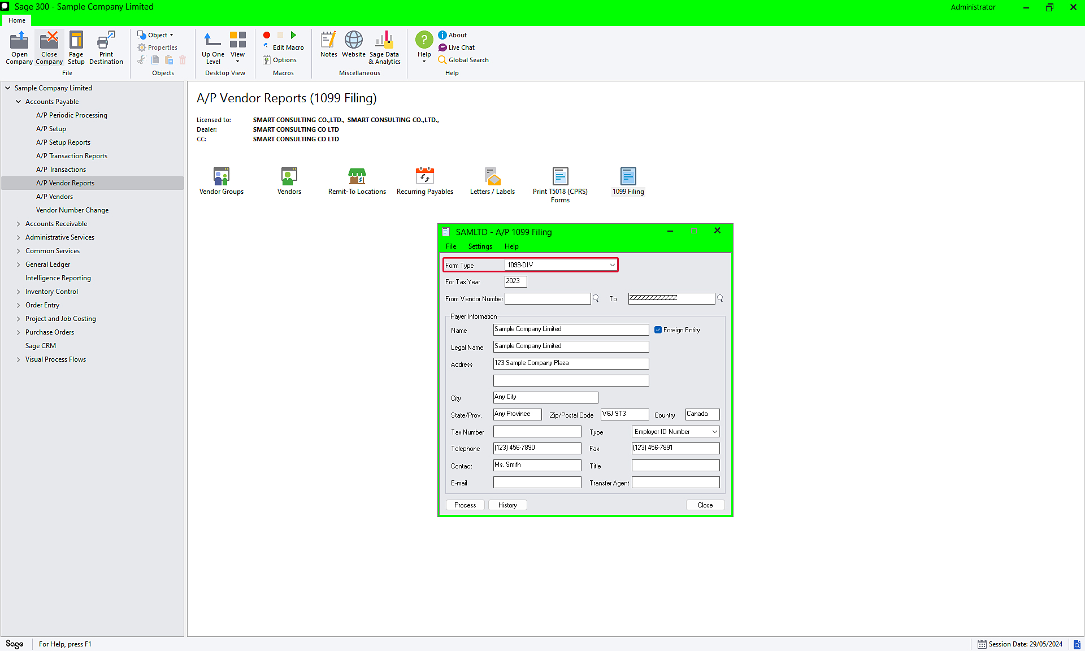Image resolution: width=1085 pixels, height=651 pixels.
Task: Click Close button in 1099 Filing dialog
Action: pyautogui.click(x=705, y=505)
